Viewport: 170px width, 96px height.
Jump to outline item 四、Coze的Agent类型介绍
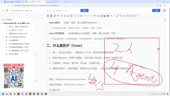pyautogui.click(x=15, y=37)
